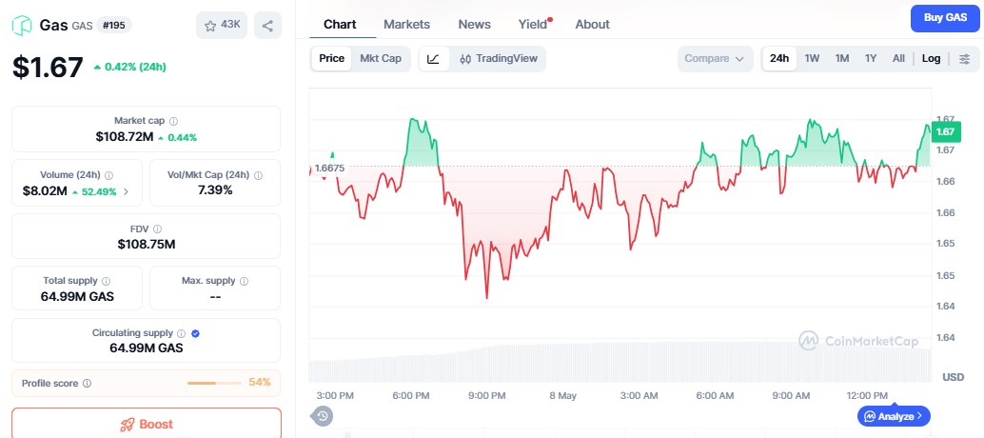This screenshot has width=984, height=438.
Task: Click Vol/Mkt Cap (24h) info icon
Action: [x=259, y=175]
